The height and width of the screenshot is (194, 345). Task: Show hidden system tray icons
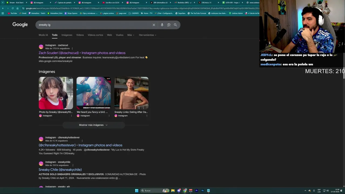point(305,190)
